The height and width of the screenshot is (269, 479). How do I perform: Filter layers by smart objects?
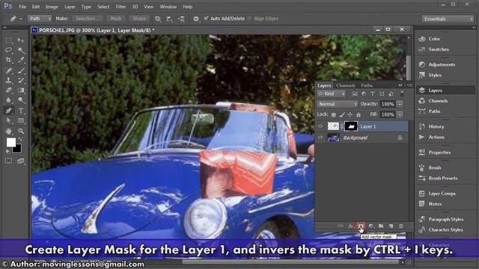[x=391, y=94]
